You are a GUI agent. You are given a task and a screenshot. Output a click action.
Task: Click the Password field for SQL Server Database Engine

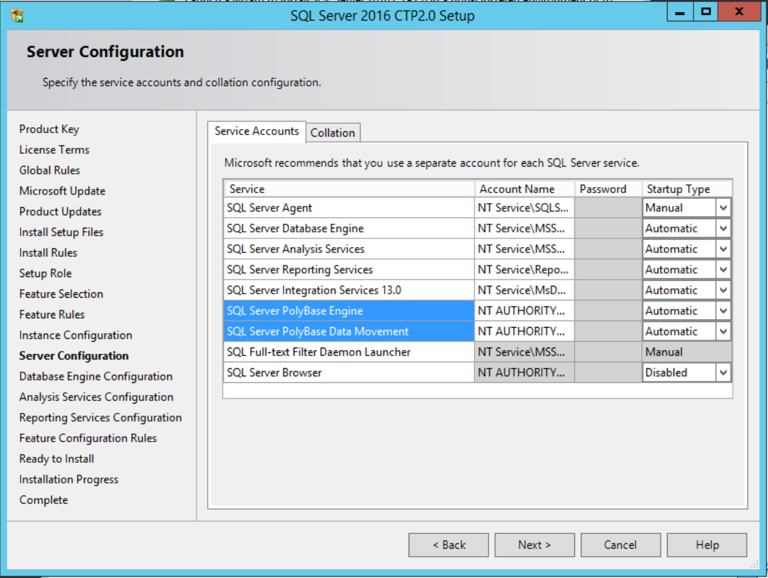[x=608, y=228]
